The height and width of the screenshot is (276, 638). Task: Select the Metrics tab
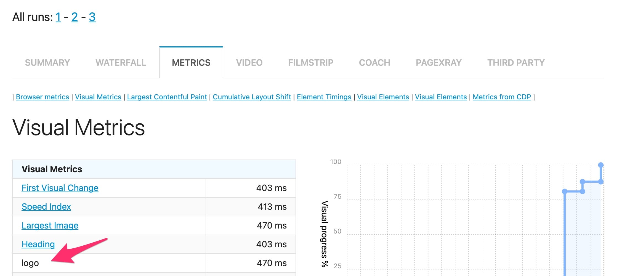tap(191, 63)
